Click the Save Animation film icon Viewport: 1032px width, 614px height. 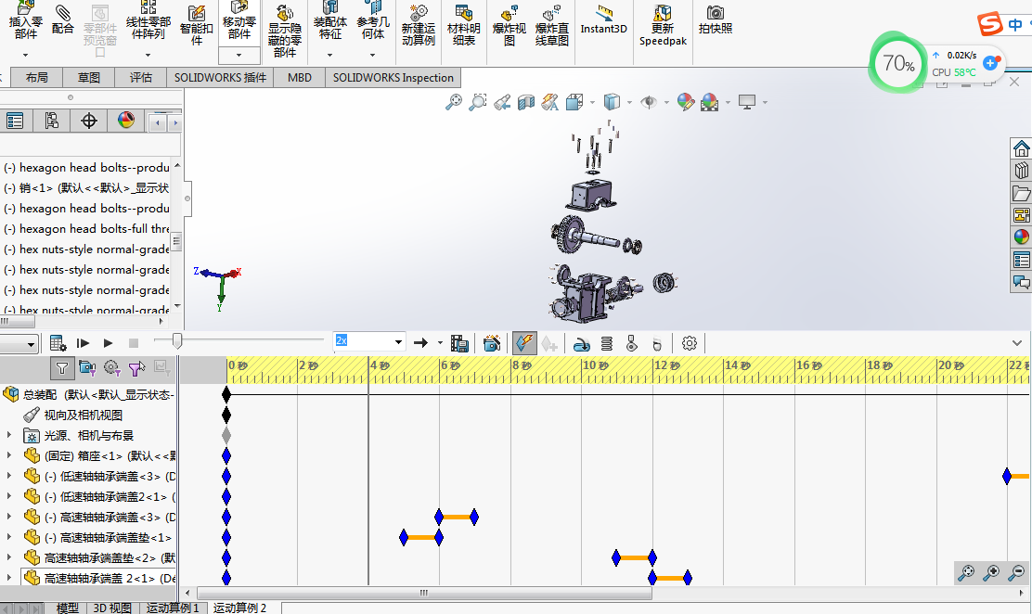[459, 343]
